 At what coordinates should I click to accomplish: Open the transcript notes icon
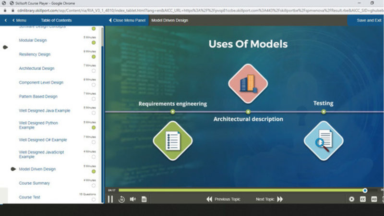point(144,199)
